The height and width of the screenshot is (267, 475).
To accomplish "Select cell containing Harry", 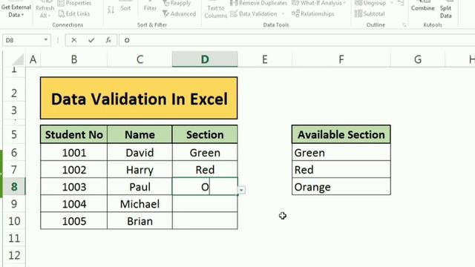I will [x=140, y=170].
